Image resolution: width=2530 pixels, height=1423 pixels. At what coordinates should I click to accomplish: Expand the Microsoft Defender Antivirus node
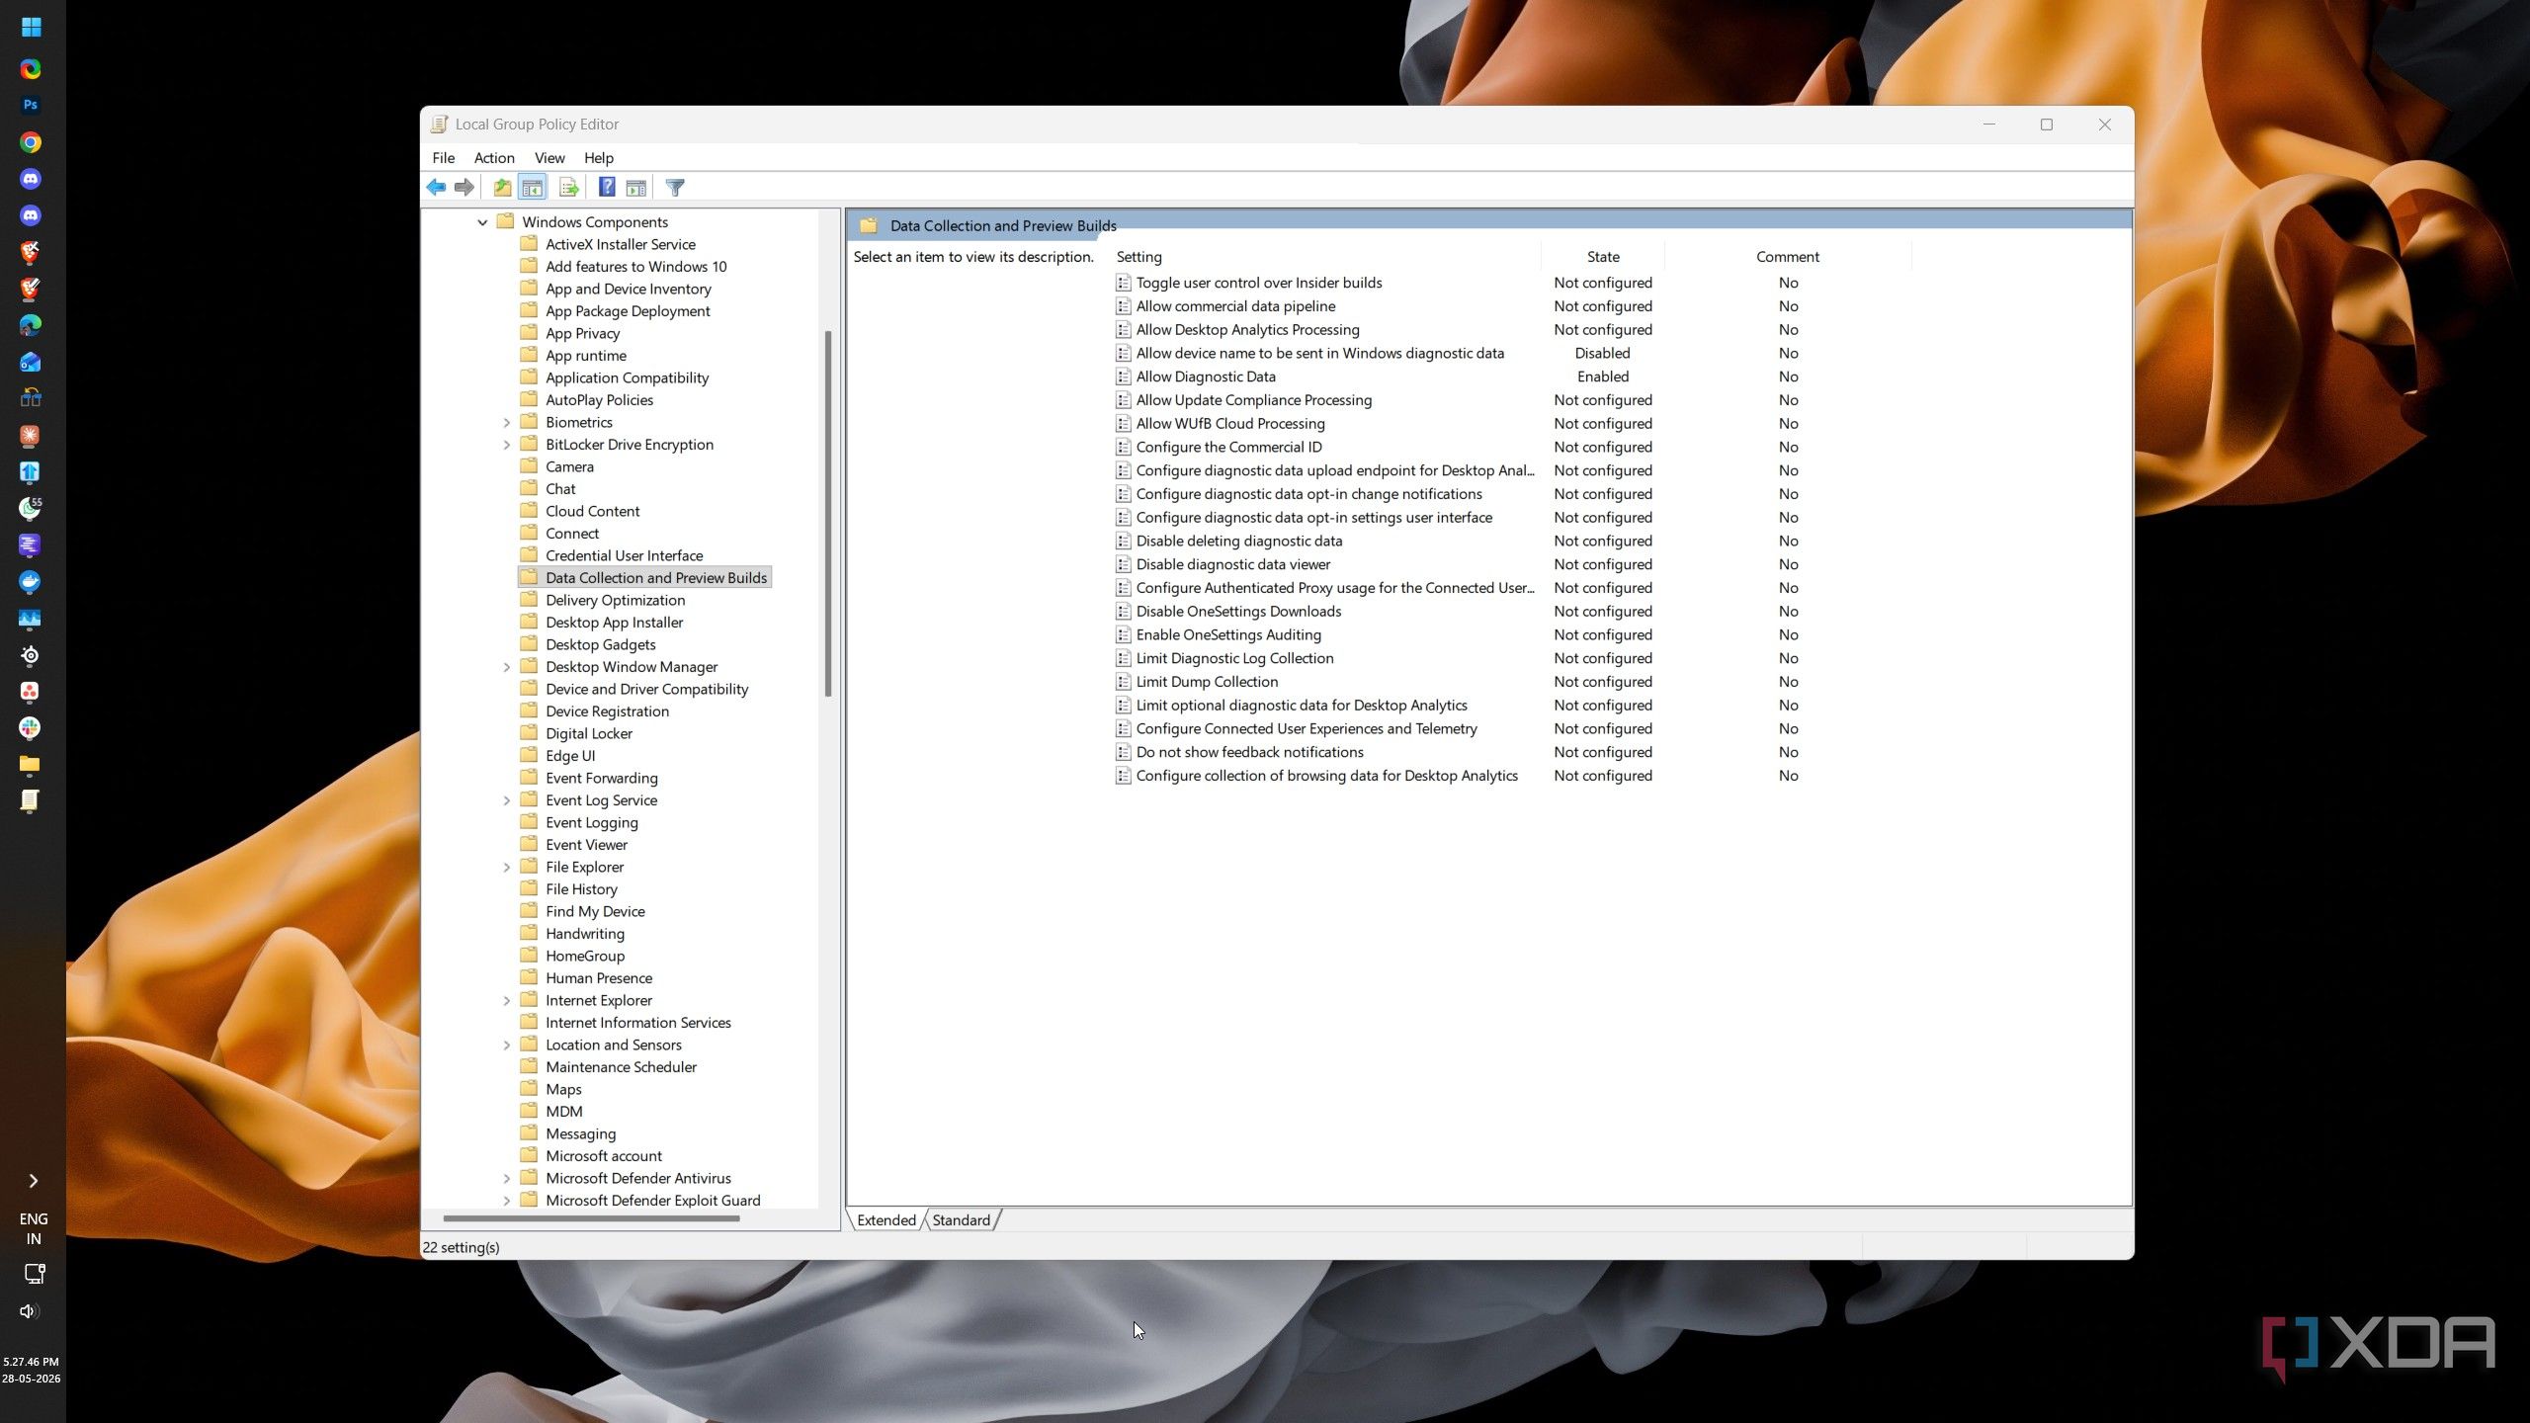tap(507, 1178)
